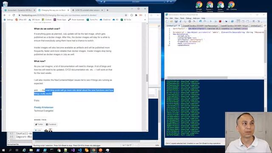Share the post via Facebook button
Screen dimensions: 272x153
tap(51, 125)
